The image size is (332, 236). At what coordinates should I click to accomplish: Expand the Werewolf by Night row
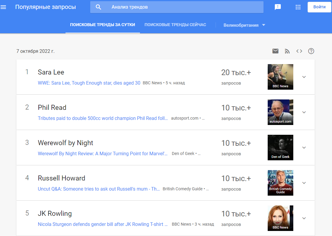click(x=304, y=148)
